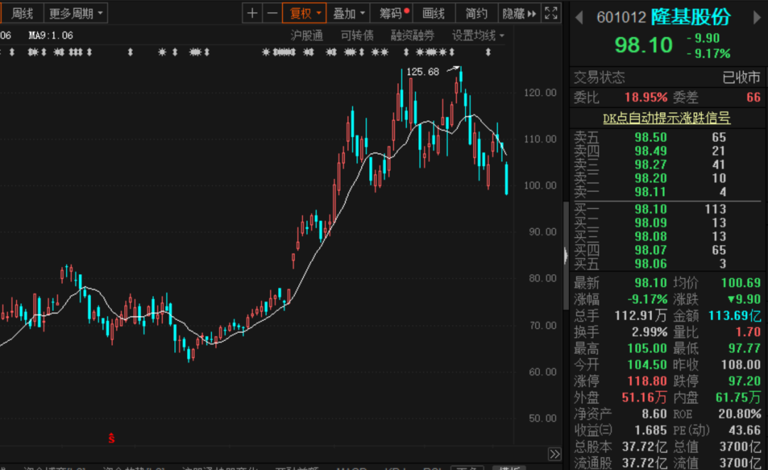
Task: Select the 沪股通 tab
Action: pos(306,35)
